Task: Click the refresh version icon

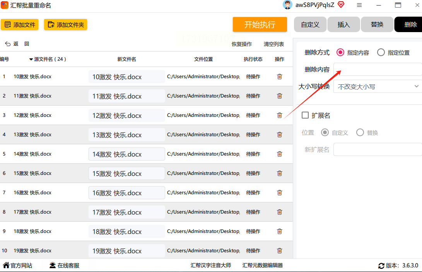Action: click(x=381, y=266)
